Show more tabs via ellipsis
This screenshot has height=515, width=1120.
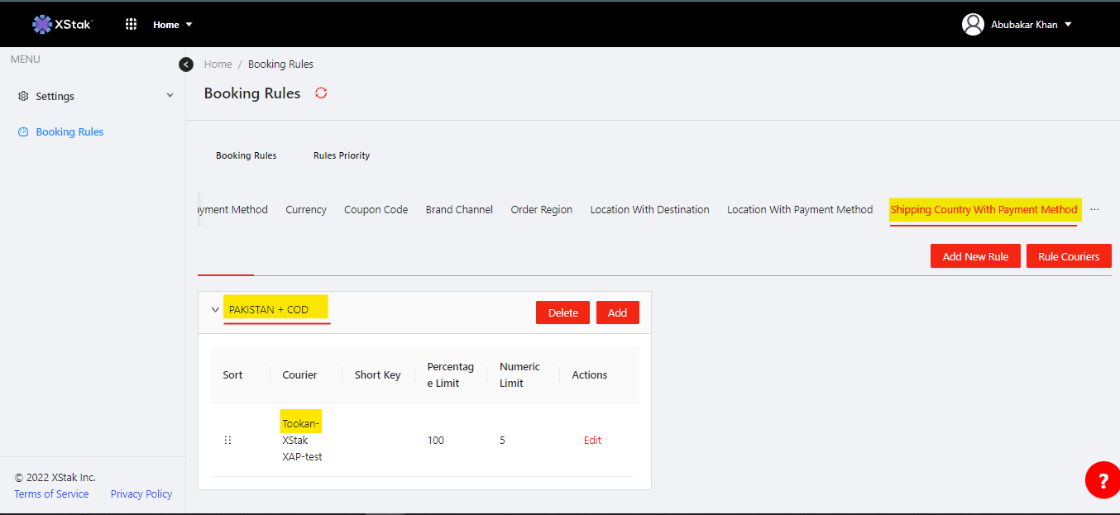point(1094,210)
